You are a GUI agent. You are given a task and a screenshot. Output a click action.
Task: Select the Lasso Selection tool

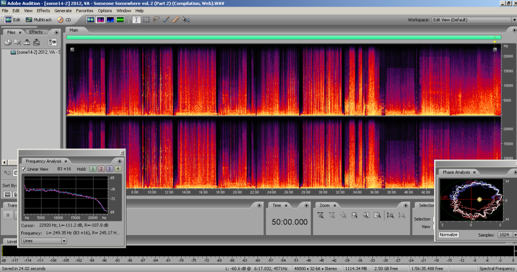(156, 20)
